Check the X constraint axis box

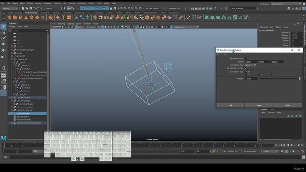pyautogui.click(x=246, y=75)
